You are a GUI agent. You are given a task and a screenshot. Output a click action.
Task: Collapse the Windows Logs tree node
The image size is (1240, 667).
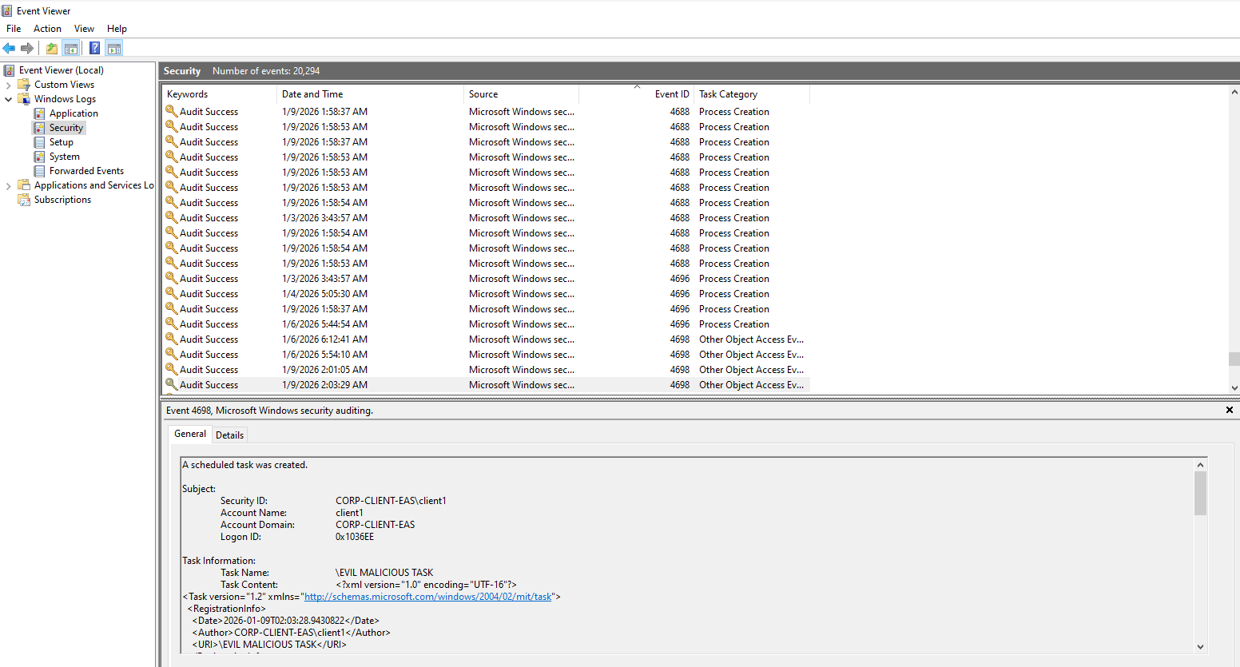(x=9, y=99)
